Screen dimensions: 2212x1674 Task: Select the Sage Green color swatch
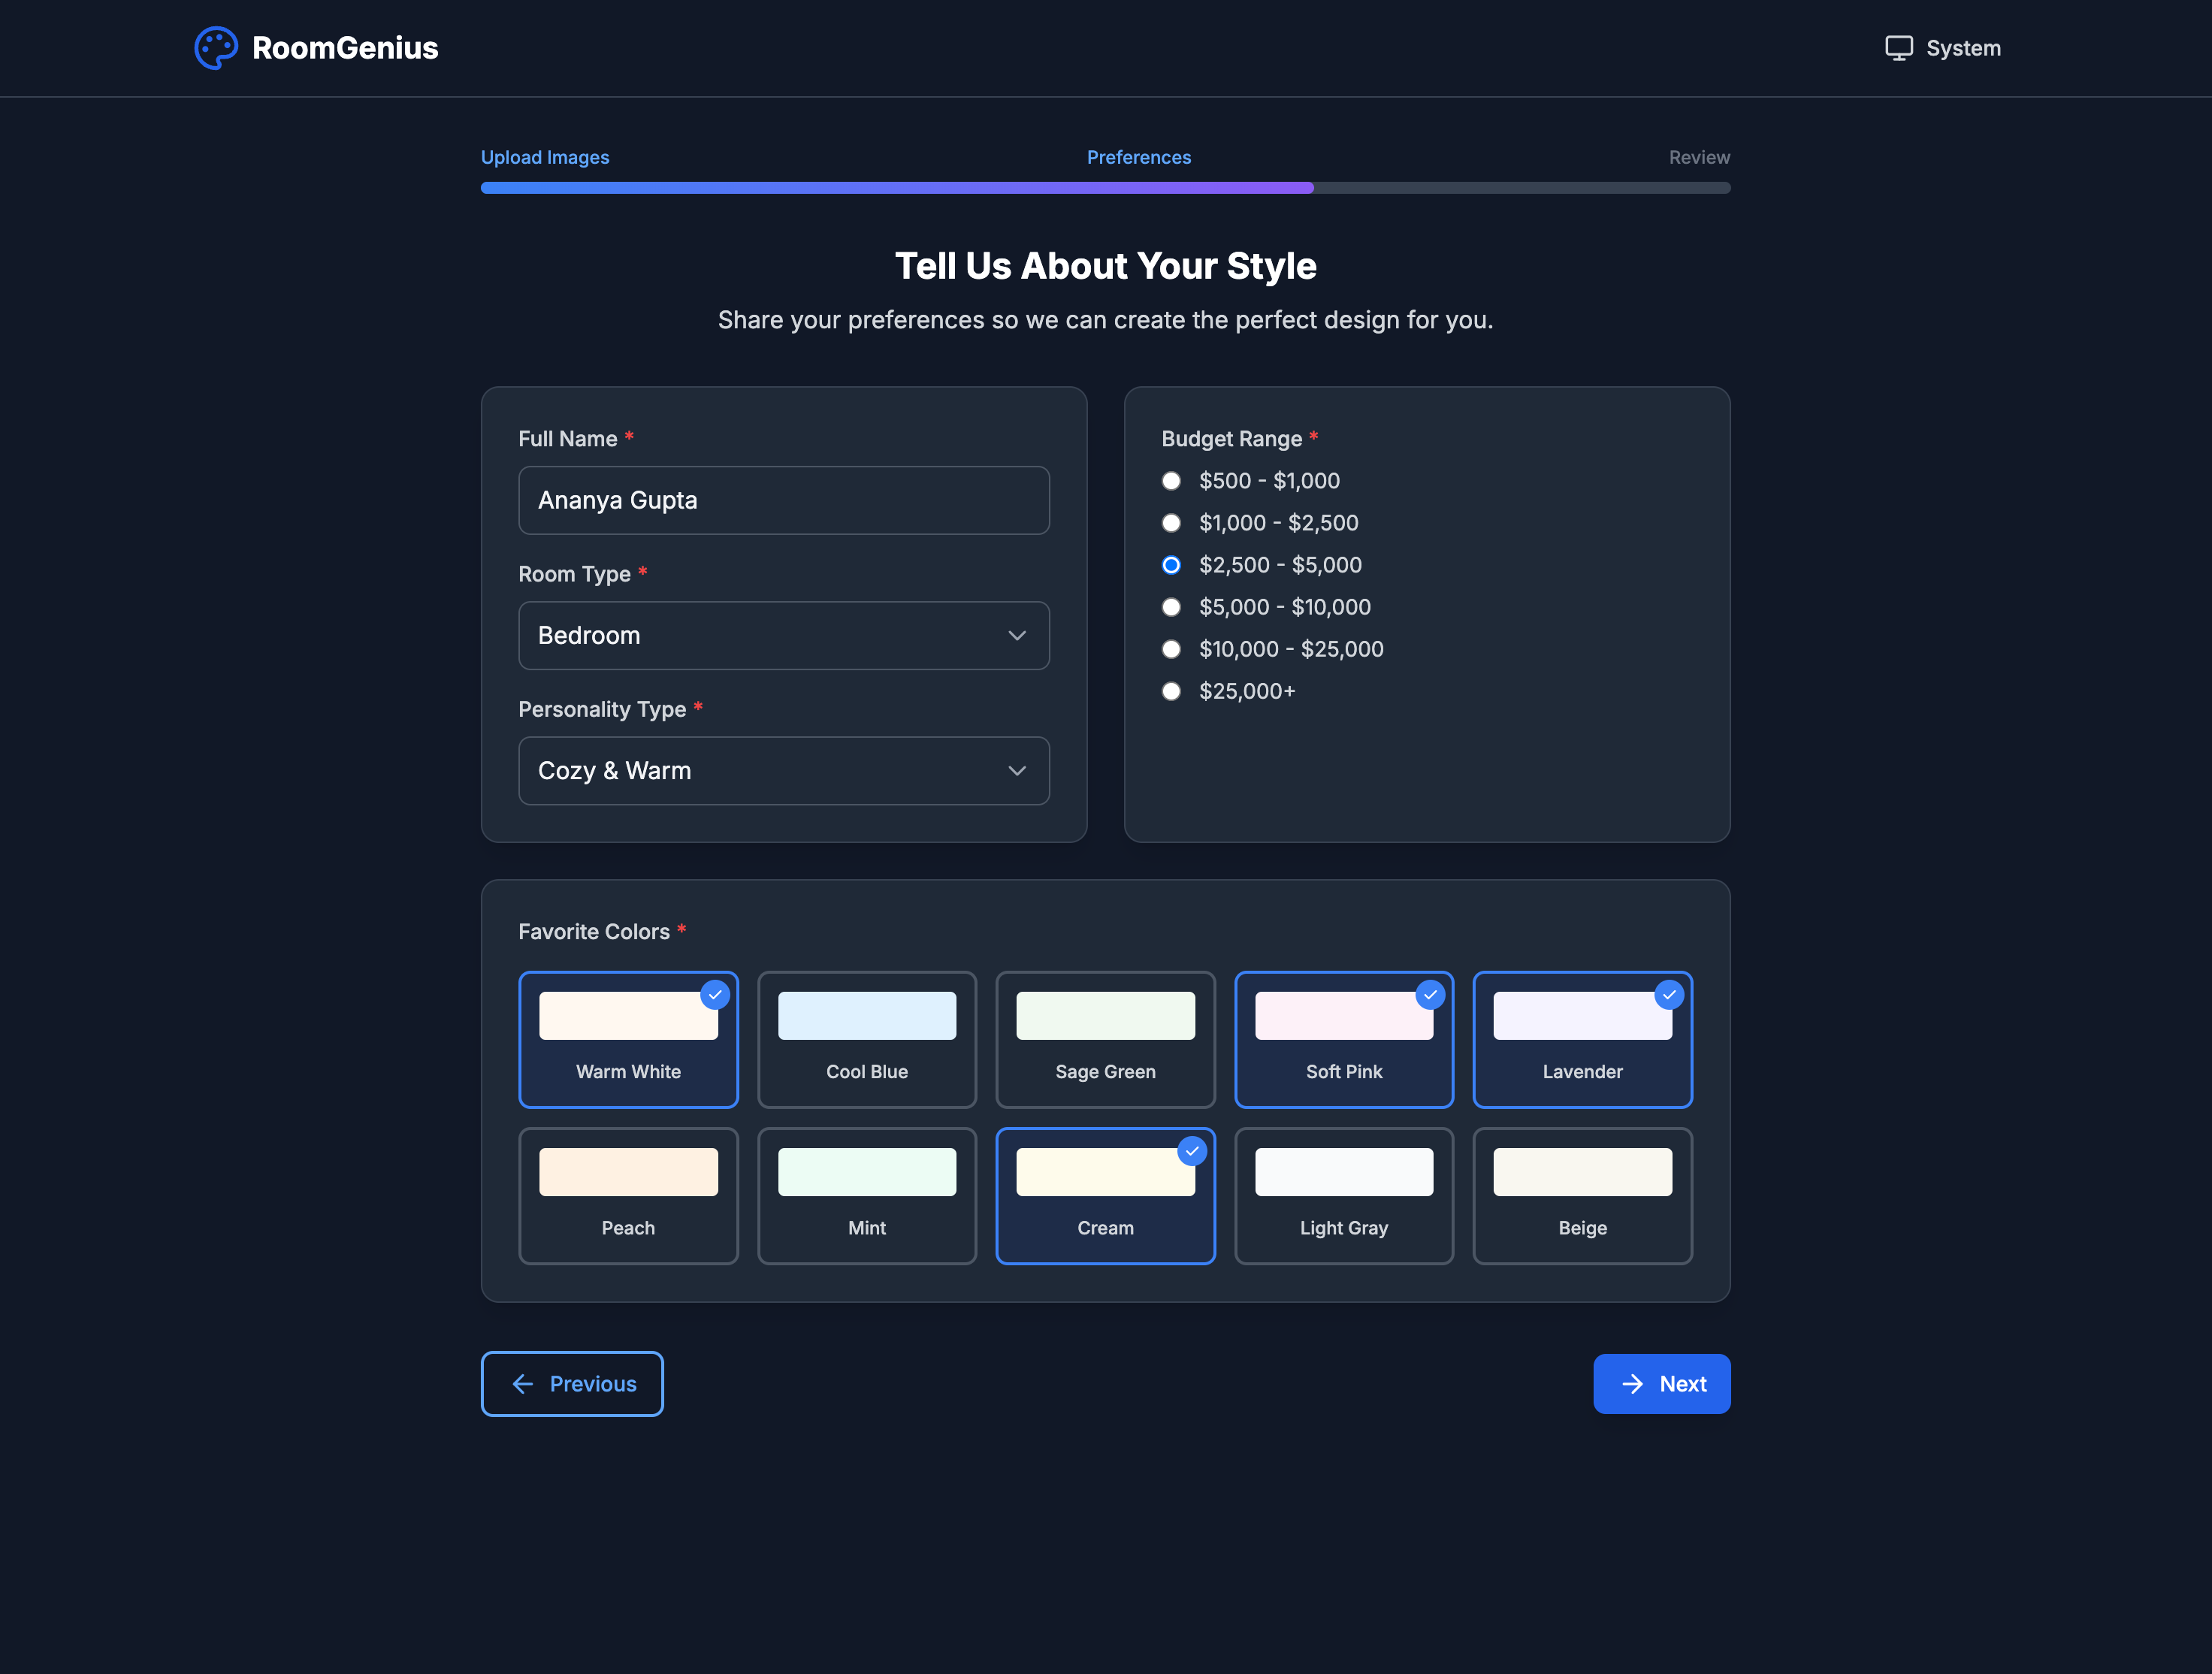point(1105,1040)
